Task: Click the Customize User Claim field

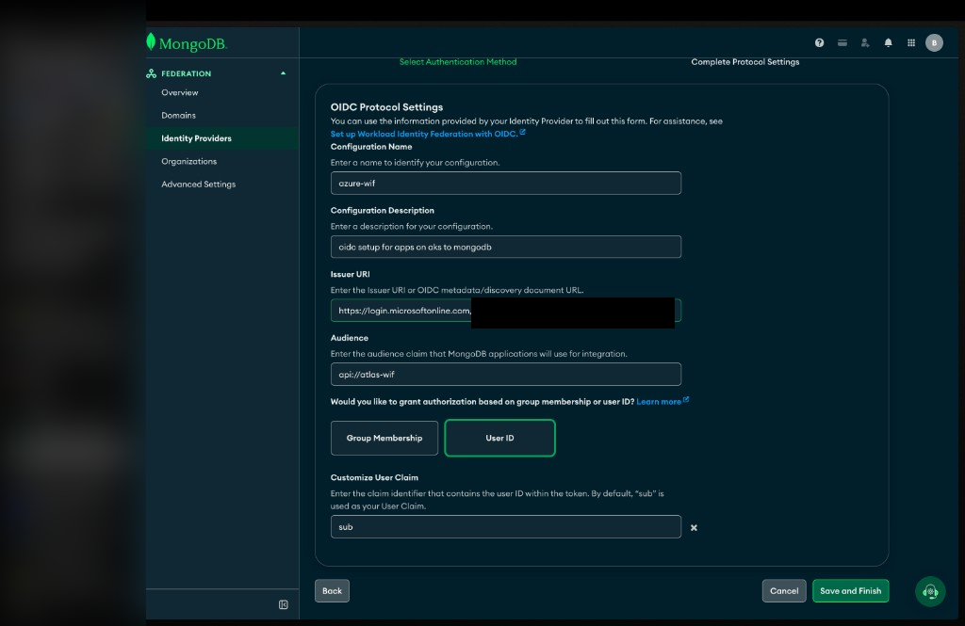Action: click(506, 526)
